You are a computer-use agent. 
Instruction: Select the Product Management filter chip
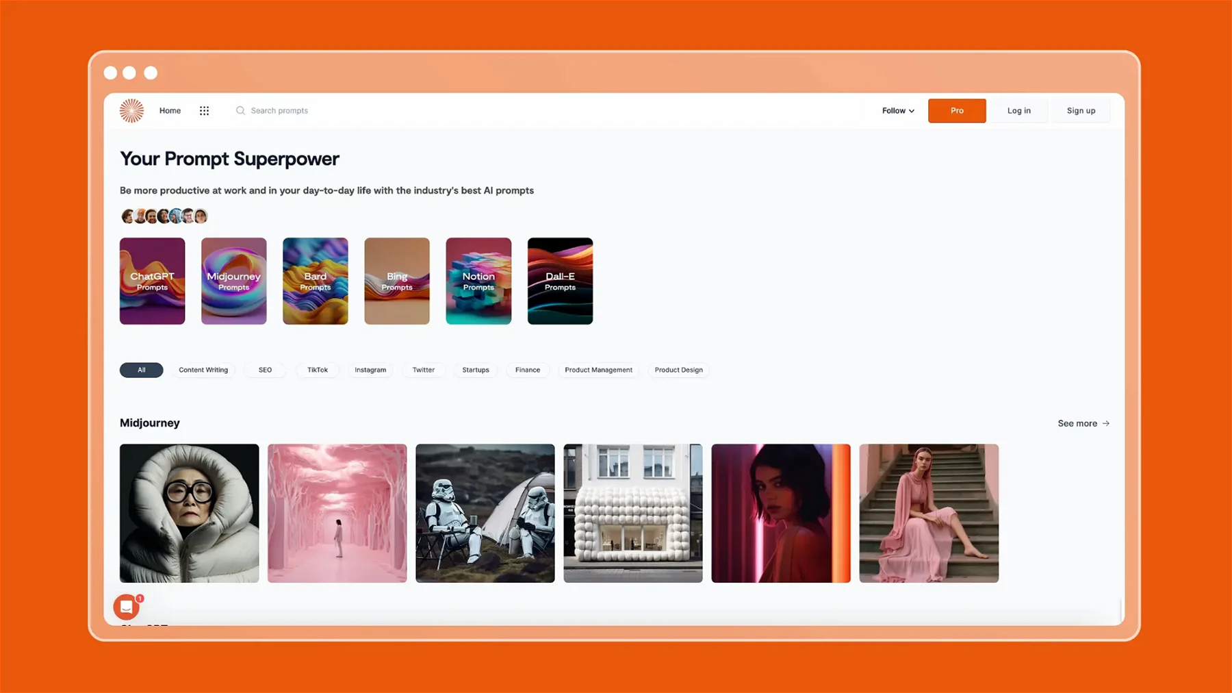click(598, 370)
